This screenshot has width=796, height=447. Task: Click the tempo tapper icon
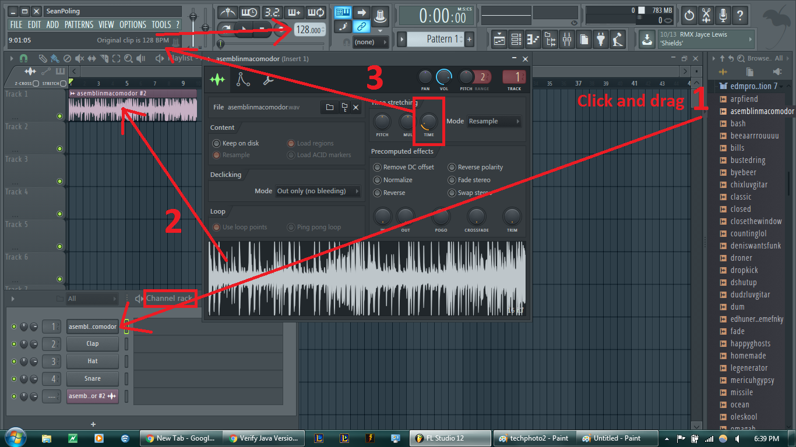coord(618,40)
